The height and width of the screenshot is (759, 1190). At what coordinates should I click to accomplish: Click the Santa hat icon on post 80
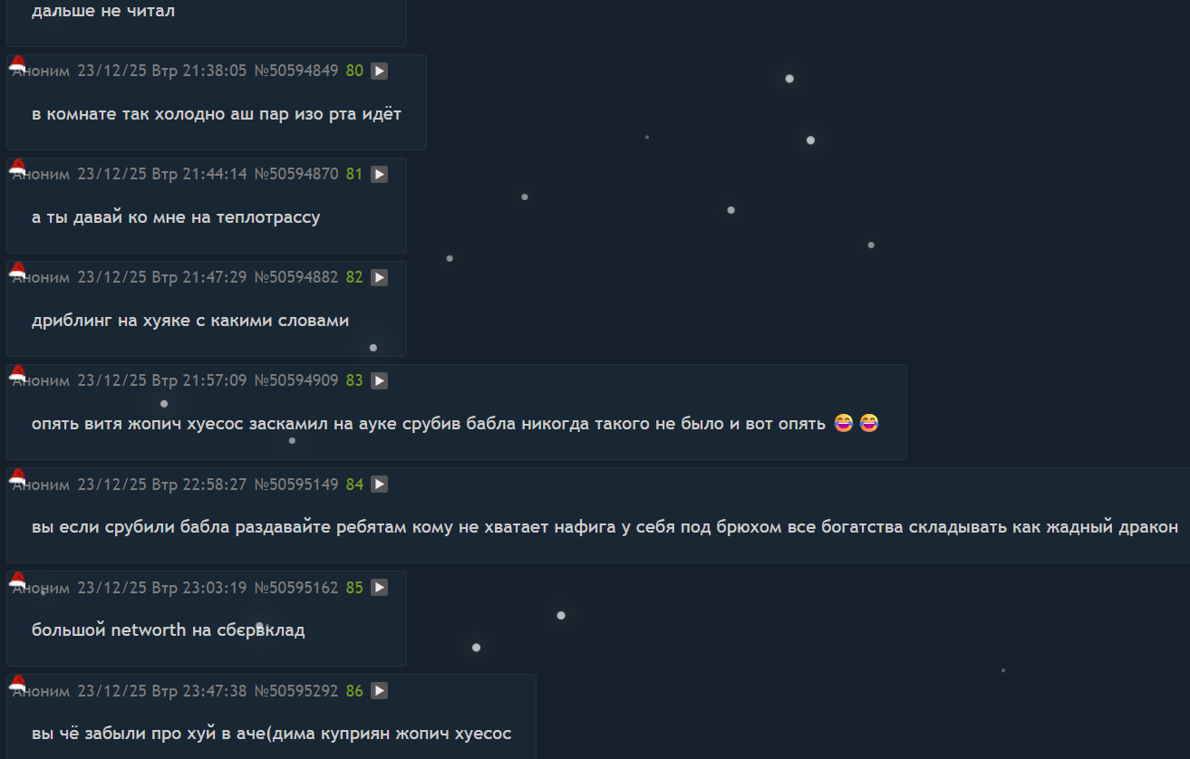(x=17, y=63)
